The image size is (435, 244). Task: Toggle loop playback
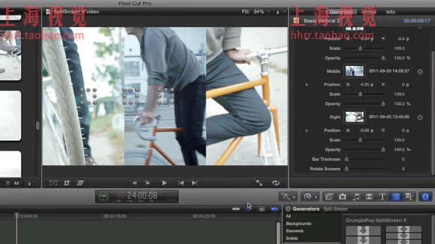pos(275,183)
